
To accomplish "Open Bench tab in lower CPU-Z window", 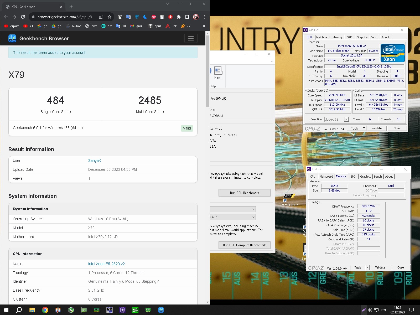I will tap(378, 177).
